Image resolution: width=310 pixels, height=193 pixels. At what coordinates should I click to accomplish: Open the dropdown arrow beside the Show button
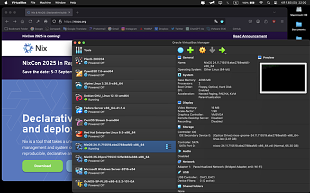point(225,53)
